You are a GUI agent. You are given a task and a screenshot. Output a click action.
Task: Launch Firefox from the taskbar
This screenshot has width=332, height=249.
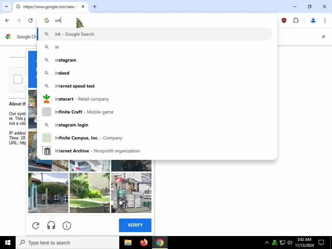click(x=144, y=243)
